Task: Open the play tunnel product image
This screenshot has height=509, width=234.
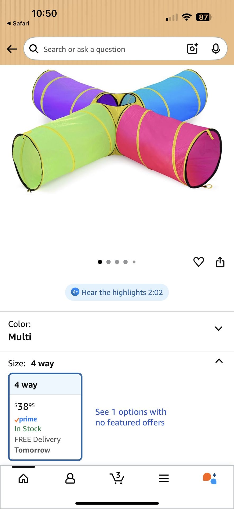Action: (x=117, y=130)
